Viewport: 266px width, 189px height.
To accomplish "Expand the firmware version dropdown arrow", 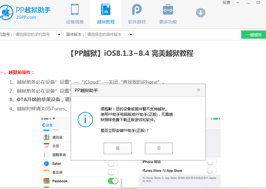I will click(131, 35).
